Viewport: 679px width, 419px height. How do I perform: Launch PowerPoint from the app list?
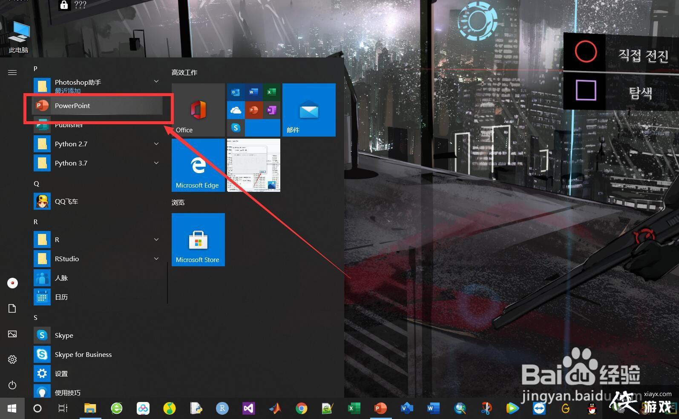[x=98, y=105]
